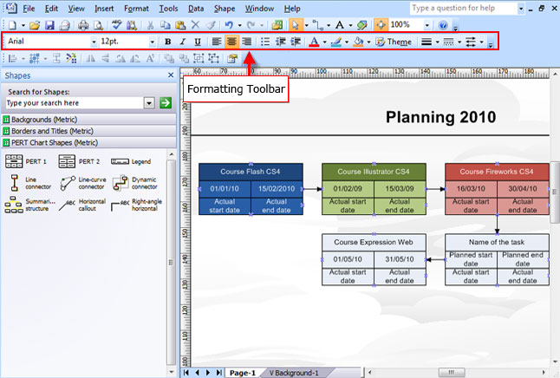Viewport: 560px width, 378px height.
Task: Select the Line-curve connector shape
Action: click(83, 183)
